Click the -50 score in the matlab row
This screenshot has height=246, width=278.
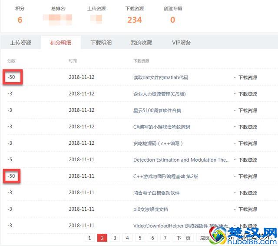point(11,77)
